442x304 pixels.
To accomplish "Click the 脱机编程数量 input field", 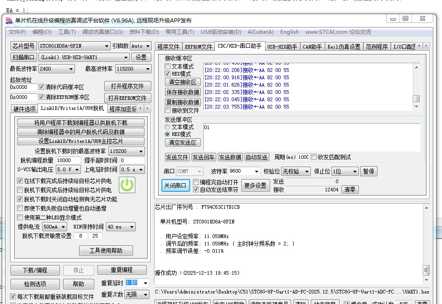I will (x=67, y=160).
